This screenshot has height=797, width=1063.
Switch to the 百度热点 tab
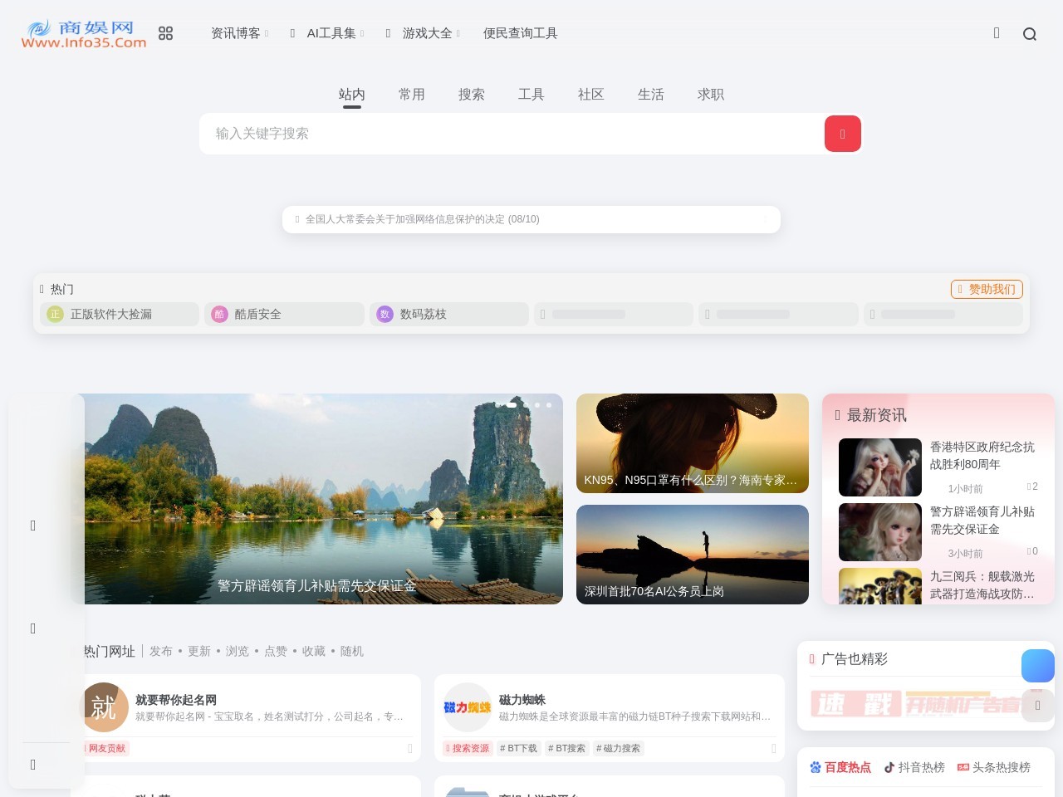pos(840,767)
